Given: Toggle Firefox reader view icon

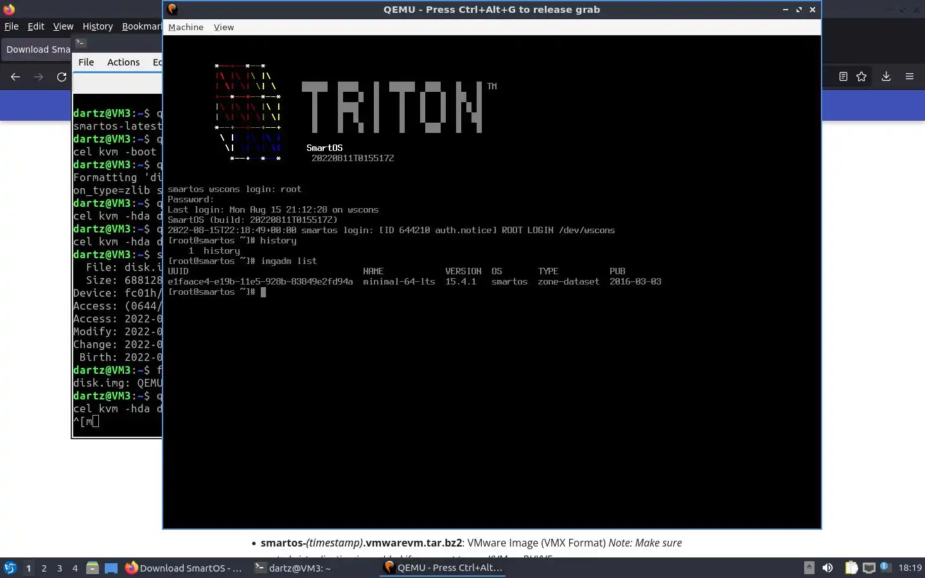Looking at the screenshot, I should (843, 76).
